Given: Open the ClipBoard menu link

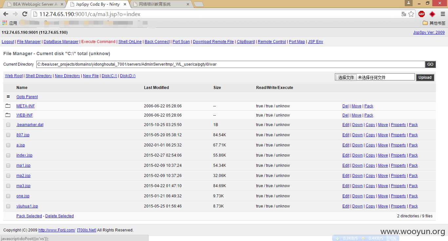Looking at the screenshot, I should [246, 42].
